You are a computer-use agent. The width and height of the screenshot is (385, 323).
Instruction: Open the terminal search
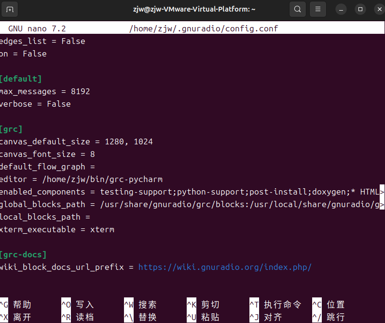[x=298, y=9]
